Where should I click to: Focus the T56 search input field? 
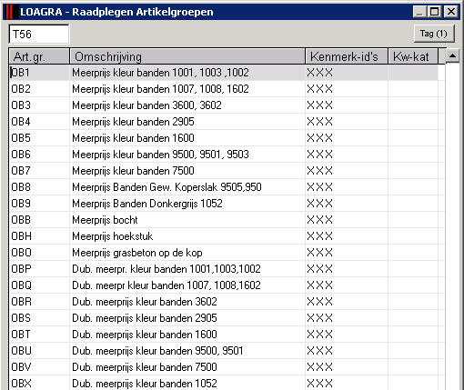pos(39,35)
